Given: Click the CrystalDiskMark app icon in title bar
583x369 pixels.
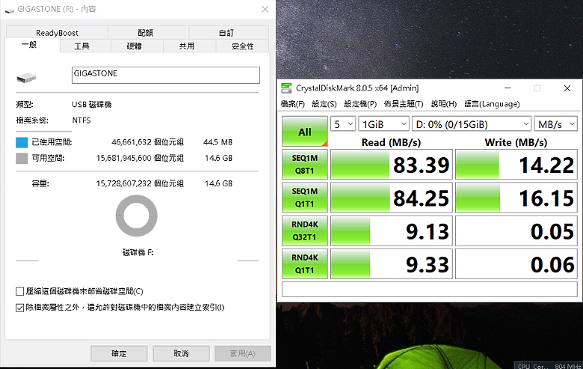Looking at the screenshot, I should pos(286,88).
